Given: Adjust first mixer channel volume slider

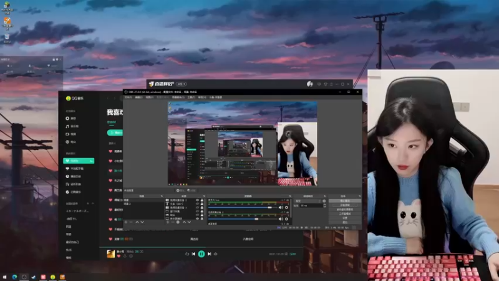Looking at the screenshot, I should [x=243, y=207].
